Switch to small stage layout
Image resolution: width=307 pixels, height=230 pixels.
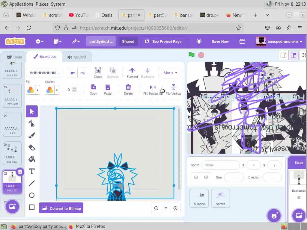pyautogui.click(x=283, y=55)
